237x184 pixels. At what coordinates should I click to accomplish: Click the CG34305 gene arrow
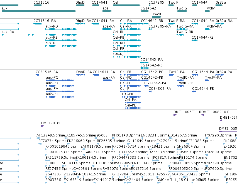click(149, 5)
